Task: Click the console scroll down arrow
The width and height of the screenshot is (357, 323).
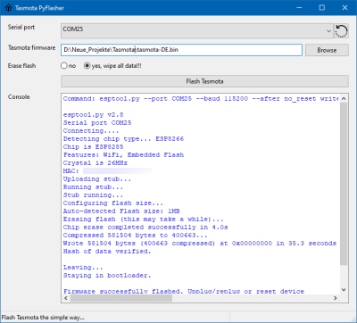Action: pyautogui.click(x=344, y=290)
